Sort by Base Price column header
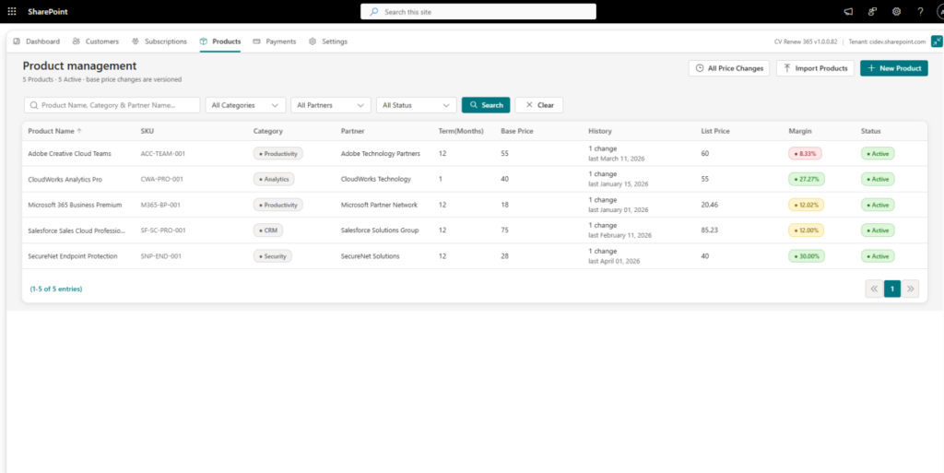 coord(516,131)
